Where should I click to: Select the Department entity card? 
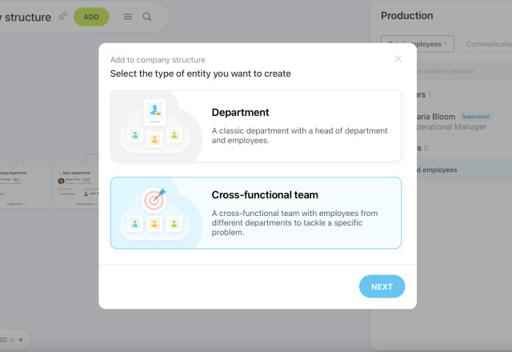(256, 126)
